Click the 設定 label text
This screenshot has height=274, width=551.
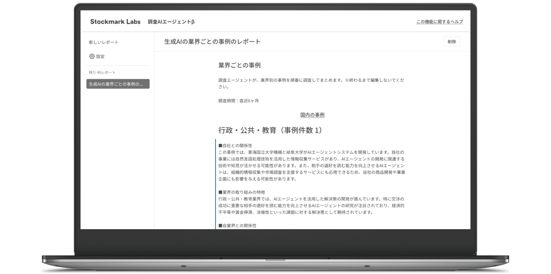100,57
